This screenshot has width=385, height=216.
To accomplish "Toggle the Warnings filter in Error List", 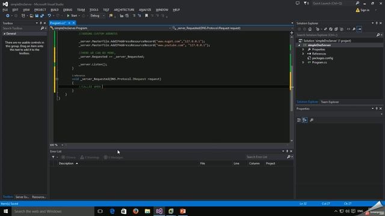I will [x=90, y=157].
